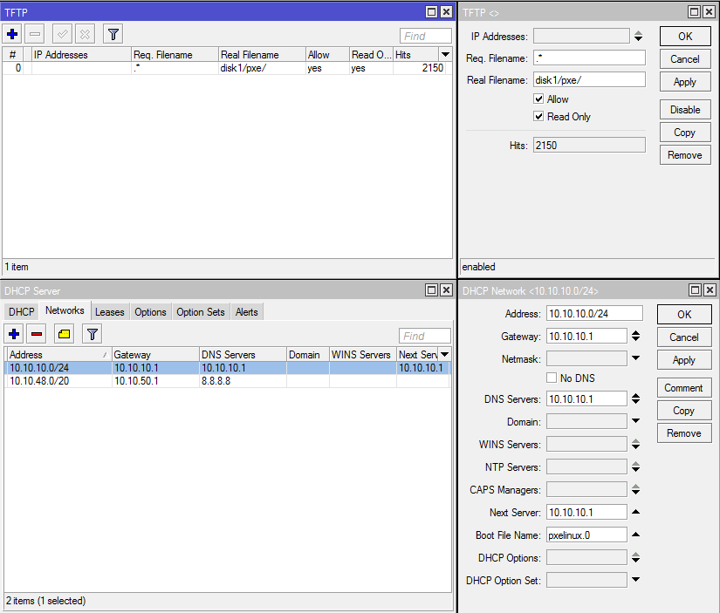Image resolution: width=720 pixels, height=613 pixels.
Task: Toggle the Allow checkbox in the TFTP rule
Action: 538,99
